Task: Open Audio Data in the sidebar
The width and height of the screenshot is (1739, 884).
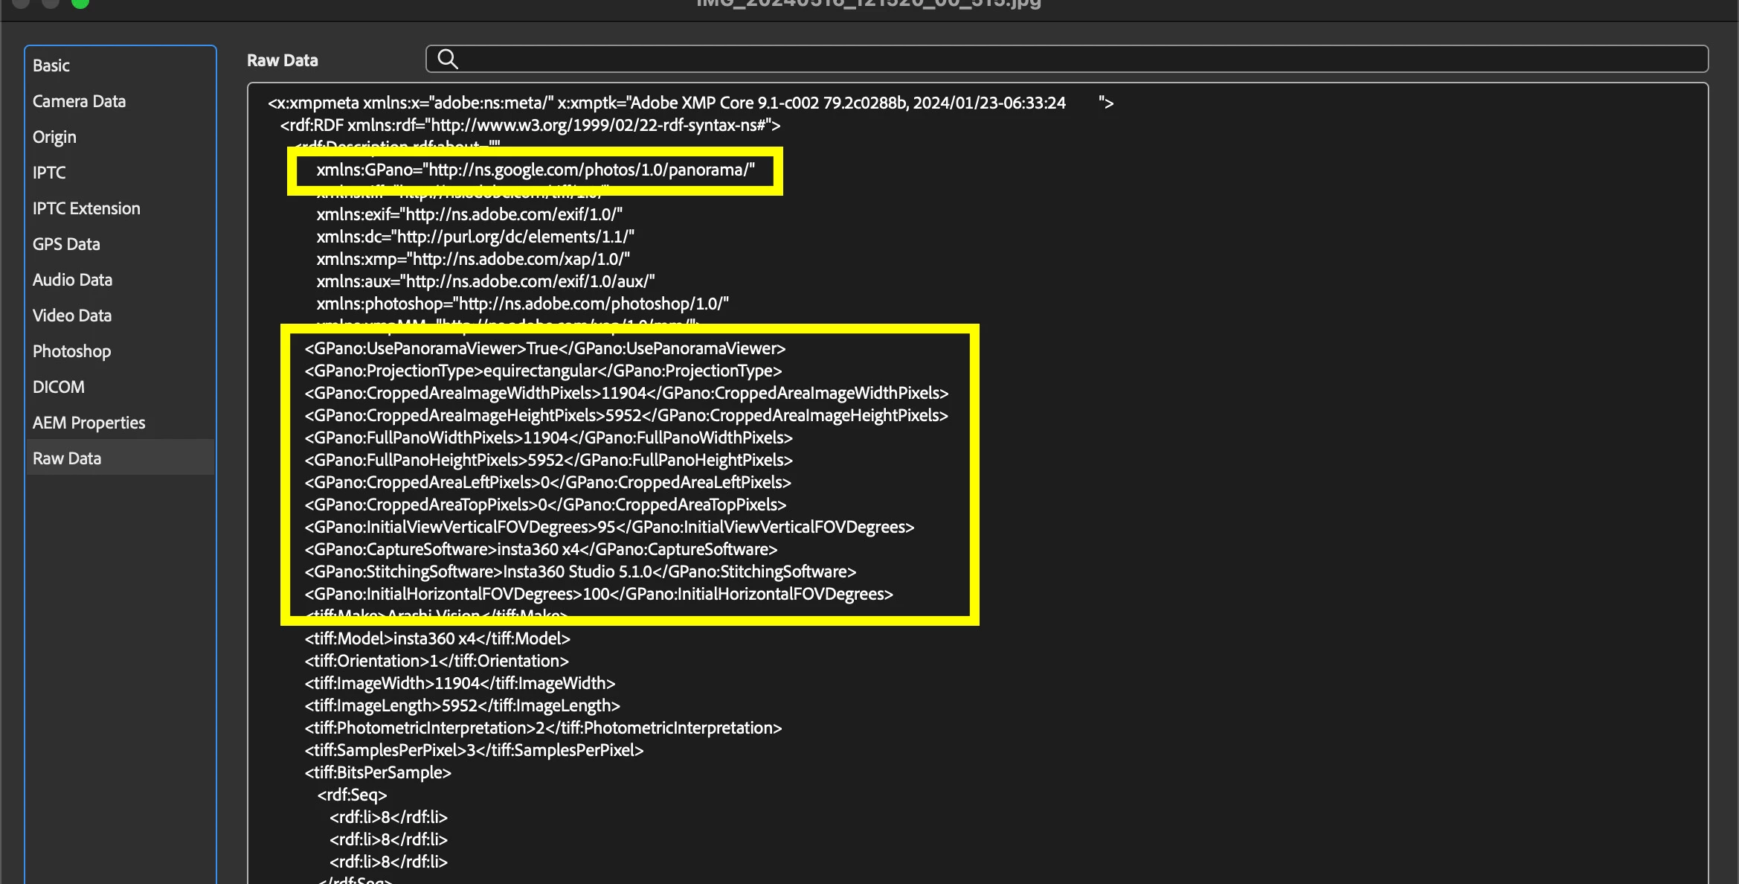Action: tap(72, 280)
